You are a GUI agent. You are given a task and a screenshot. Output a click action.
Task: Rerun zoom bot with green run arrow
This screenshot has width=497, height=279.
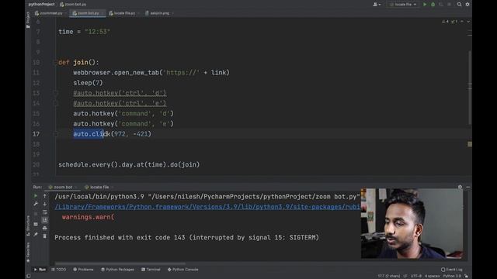coord(36,196)
